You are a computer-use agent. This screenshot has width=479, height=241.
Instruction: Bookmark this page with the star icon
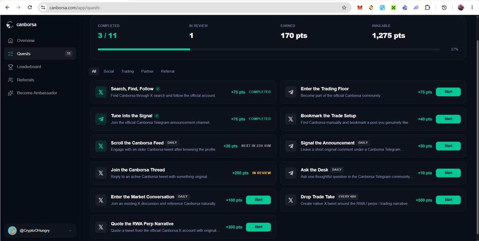(344, 8)
